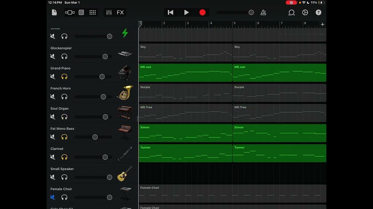Select the Tunner region starting at bar 1

pyautogui.click(x=186, y=153)
